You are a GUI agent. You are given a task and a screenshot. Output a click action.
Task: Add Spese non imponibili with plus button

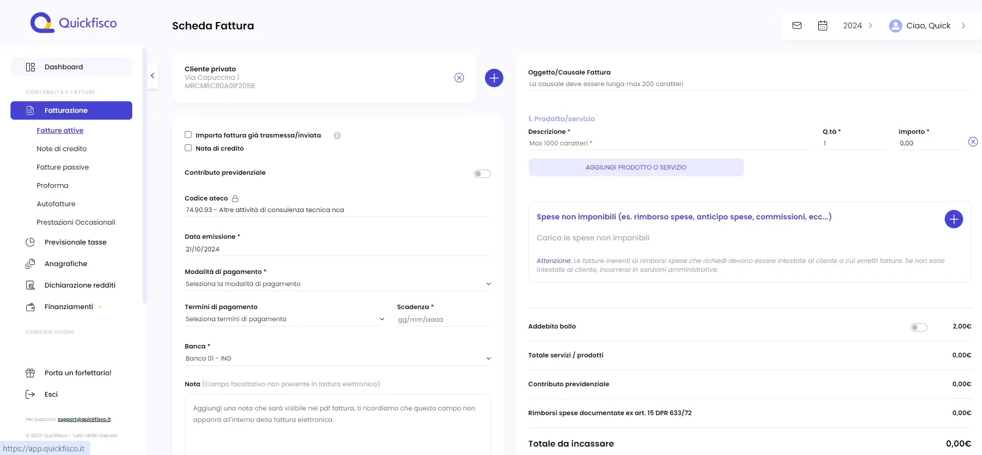954,219
